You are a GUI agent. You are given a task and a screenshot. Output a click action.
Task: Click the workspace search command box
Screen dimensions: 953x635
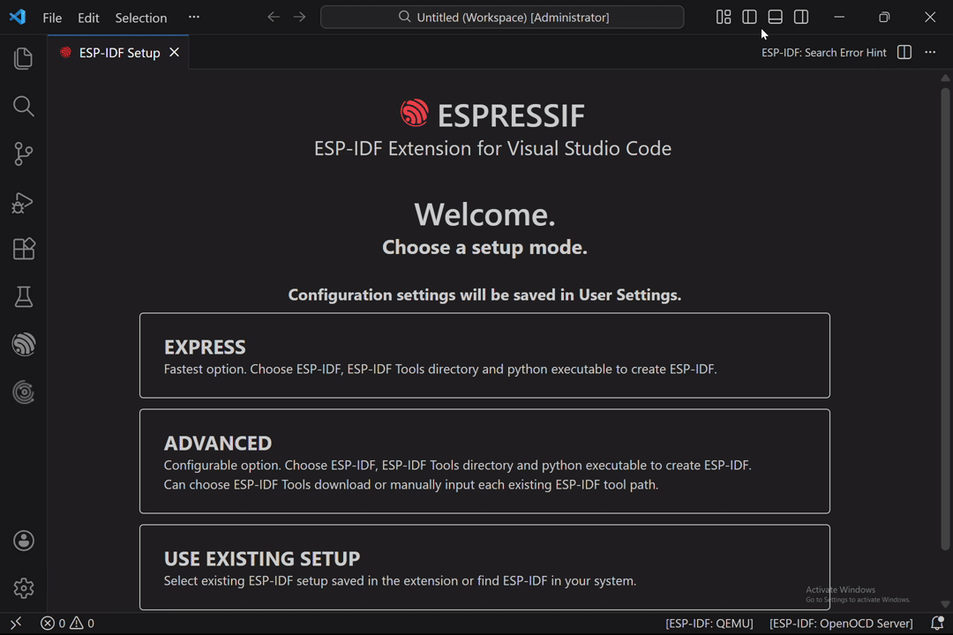pyautogui.click(x=502, y=17)
